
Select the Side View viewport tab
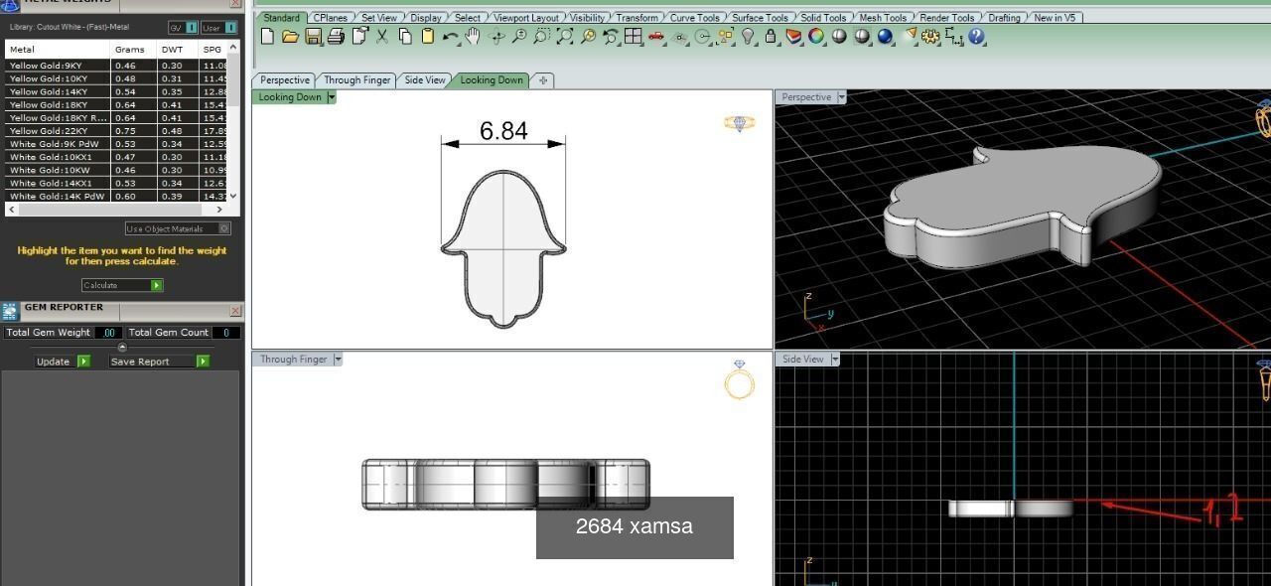coord(425,80)
